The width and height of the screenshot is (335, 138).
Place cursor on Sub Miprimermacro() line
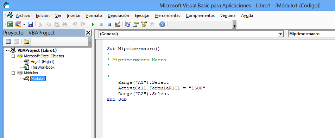(133, 49)
